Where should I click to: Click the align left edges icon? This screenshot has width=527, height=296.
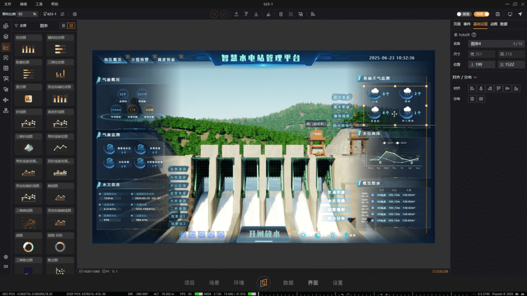pyautogui.click(x=472, y=89)
